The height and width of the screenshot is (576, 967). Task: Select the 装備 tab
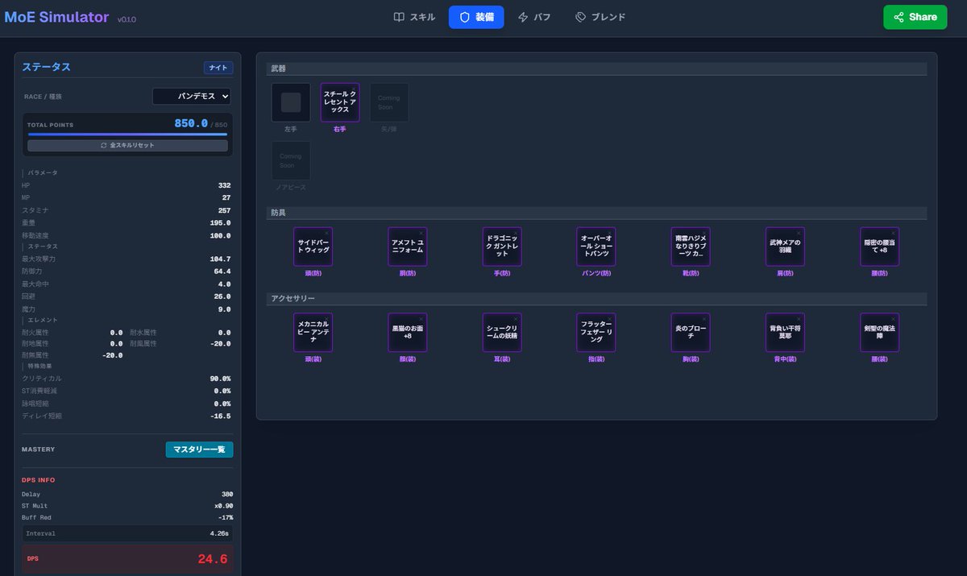476,17
